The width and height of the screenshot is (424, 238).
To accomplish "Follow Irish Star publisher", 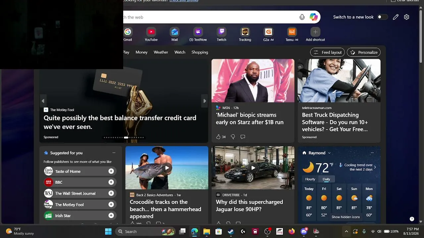I will pyautogui.click(x=111, y=216).
